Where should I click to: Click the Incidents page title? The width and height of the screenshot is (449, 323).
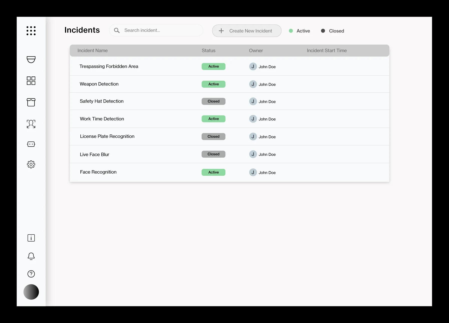82,30
